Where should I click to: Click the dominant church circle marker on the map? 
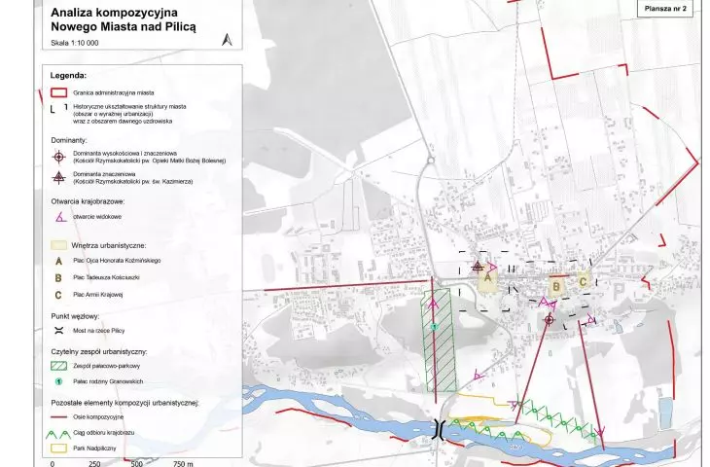click(550, 320)
